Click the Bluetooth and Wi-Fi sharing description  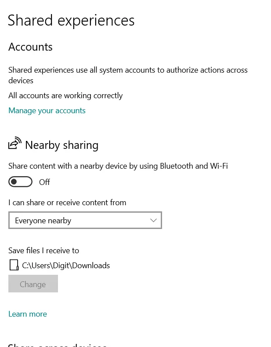(x=118, y=166)
